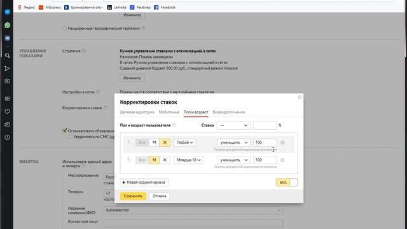407x229 pixels.
Task: Click the percent field in row 2
Action: point(265,160)
